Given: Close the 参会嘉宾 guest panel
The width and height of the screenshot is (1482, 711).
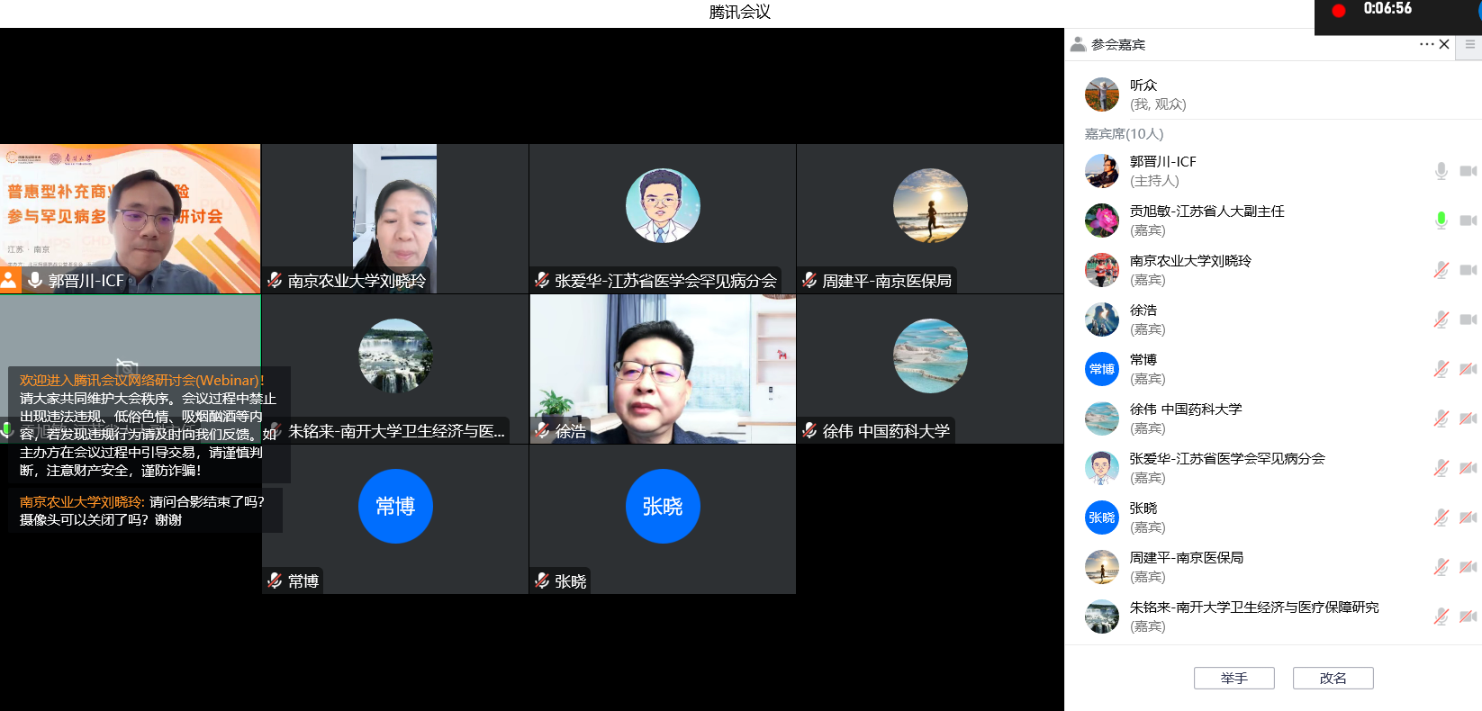Looking at the screenshot, I should tap(1444, 44).
